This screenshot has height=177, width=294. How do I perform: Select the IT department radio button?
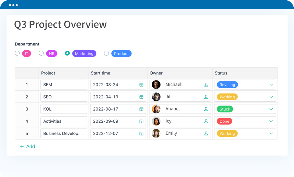[17, 53]
